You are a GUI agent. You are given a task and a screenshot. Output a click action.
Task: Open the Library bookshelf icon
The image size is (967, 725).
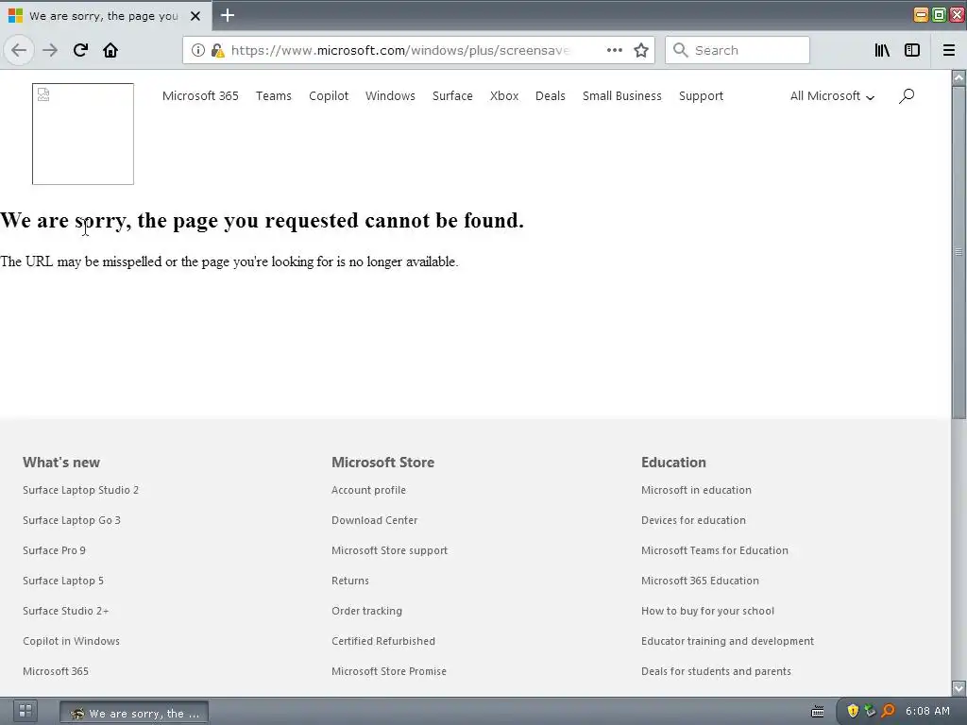tap(882, 50)
